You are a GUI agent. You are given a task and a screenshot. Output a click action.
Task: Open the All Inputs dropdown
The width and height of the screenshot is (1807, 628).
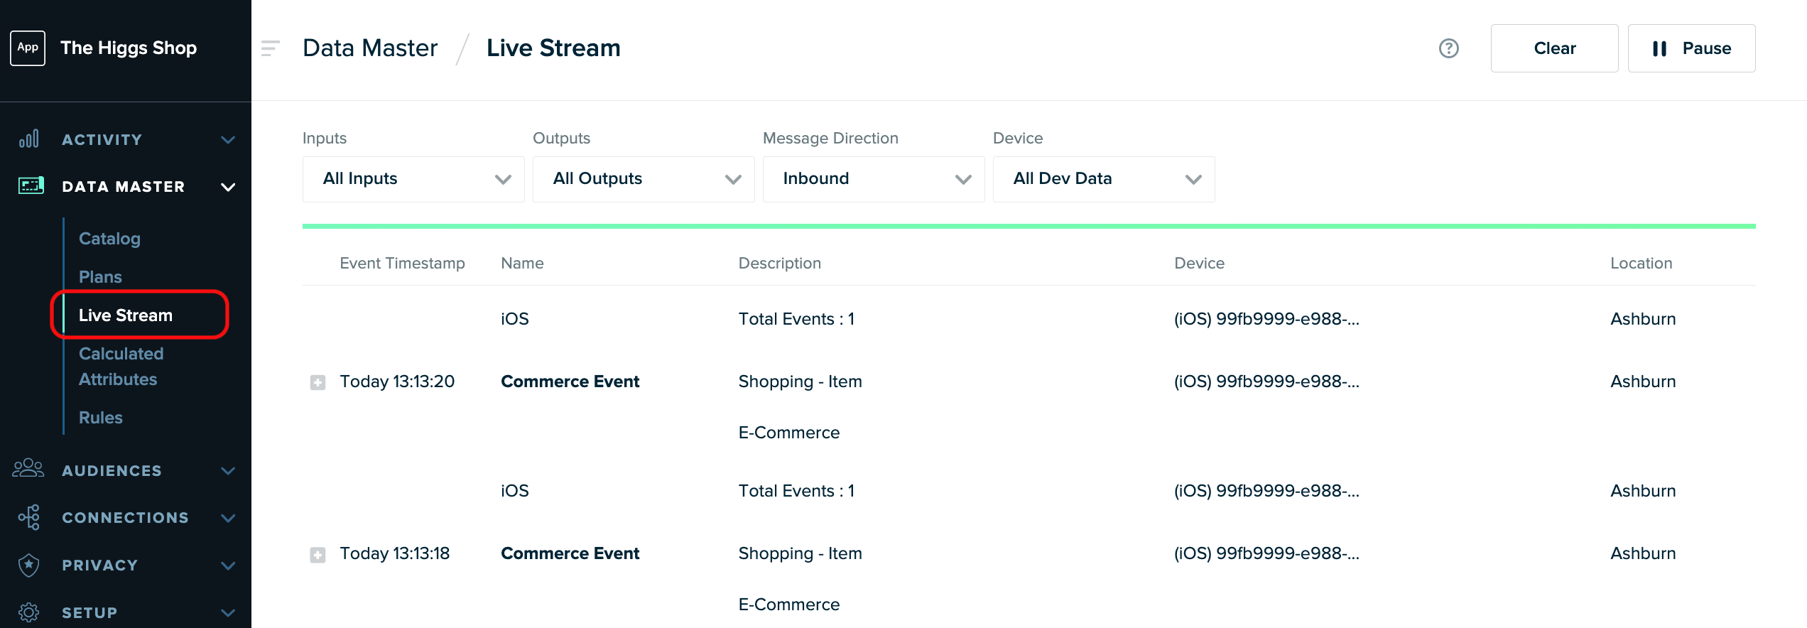[413, 179]
